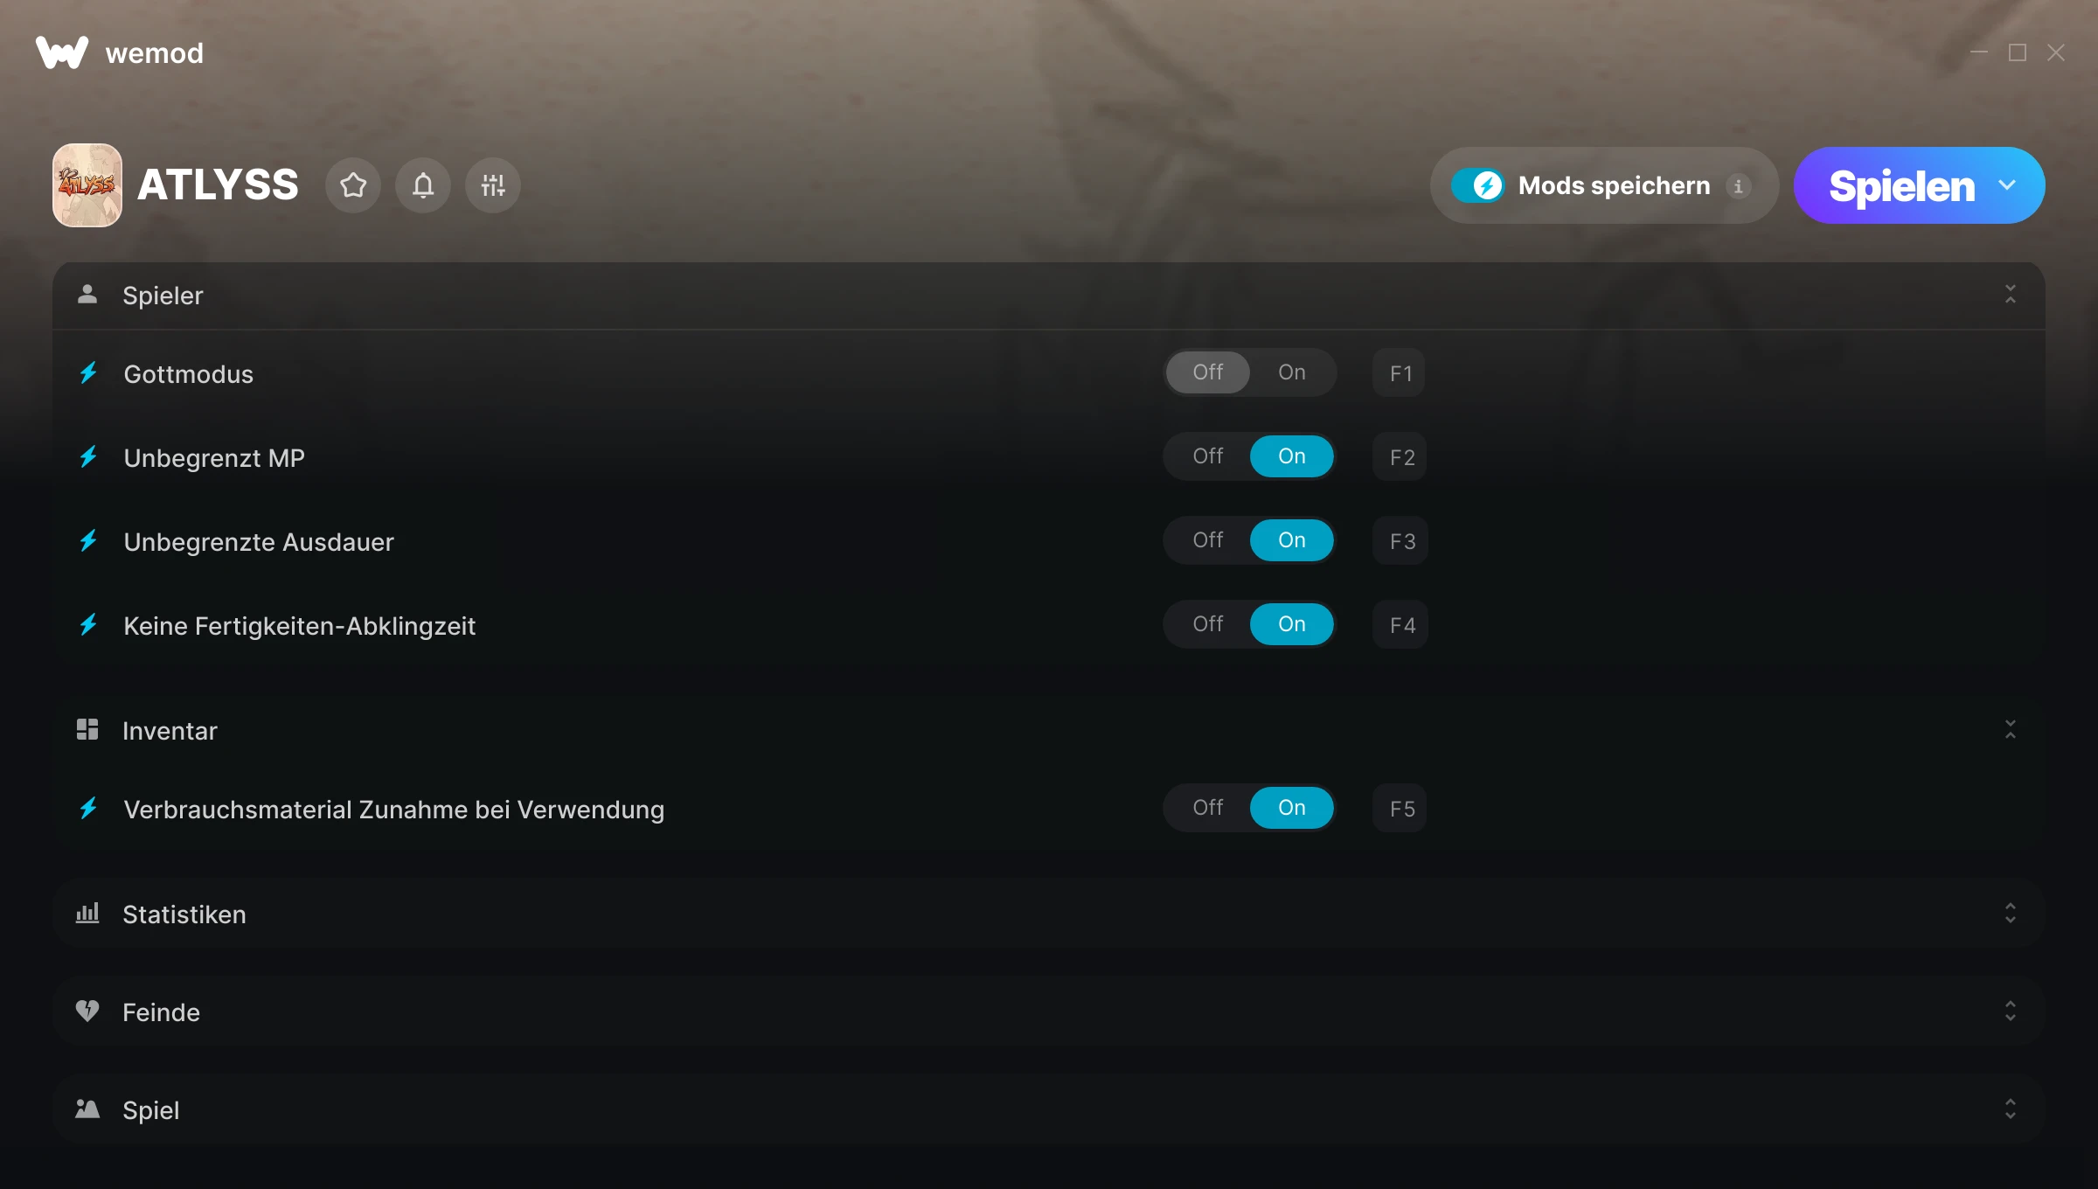This screenshot has width=2098, height=1189.
Task: Click the info icon next to Mods speichern
Action: [x=1739, y=186]
